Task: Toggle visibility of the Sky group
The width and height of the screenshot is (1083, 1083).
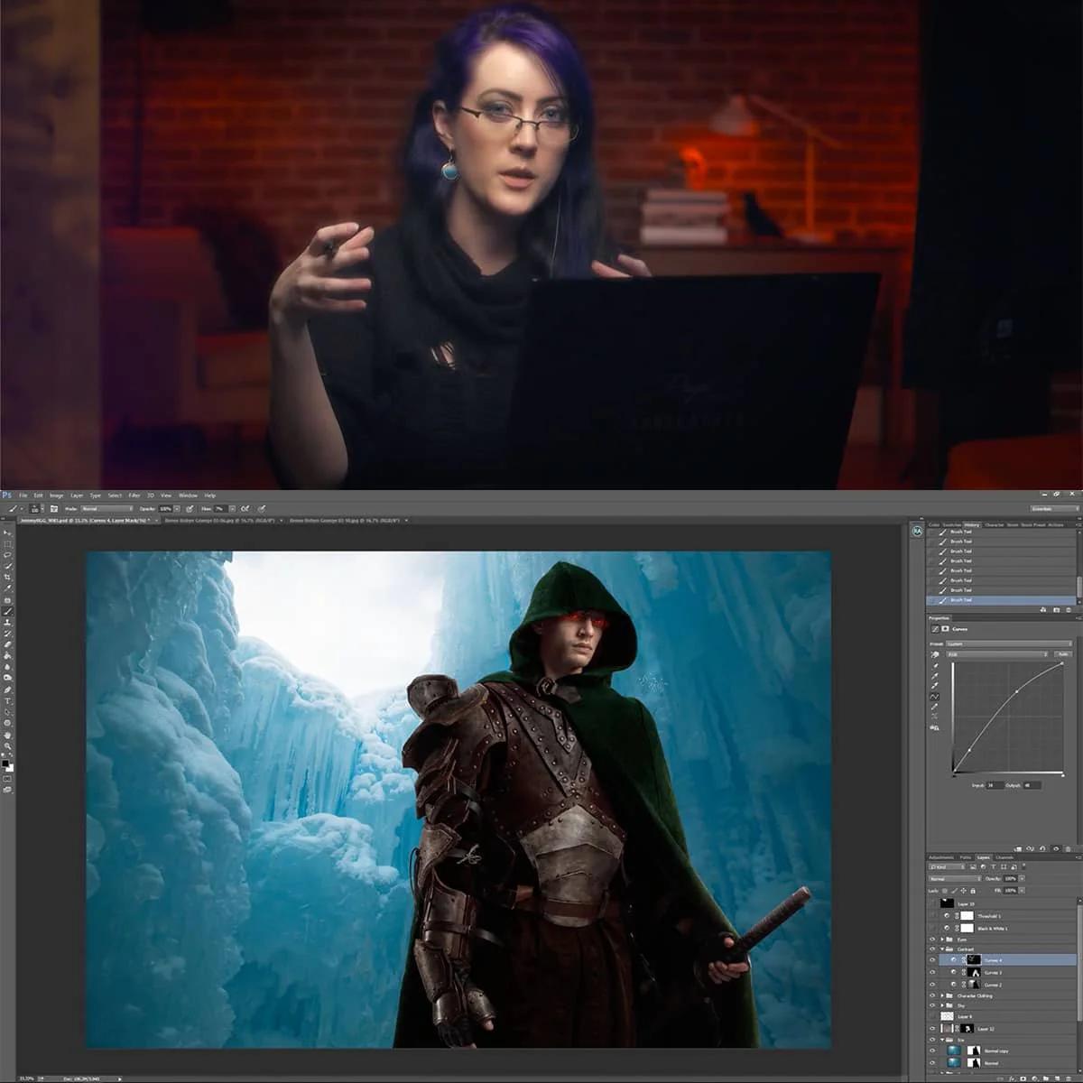Action: click(x=932, y=1004)
